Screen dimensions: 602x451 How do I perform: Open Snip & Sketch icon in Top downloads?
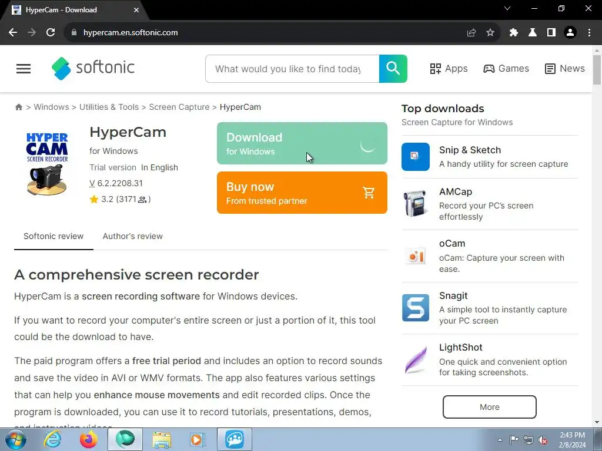click(416, 156)
